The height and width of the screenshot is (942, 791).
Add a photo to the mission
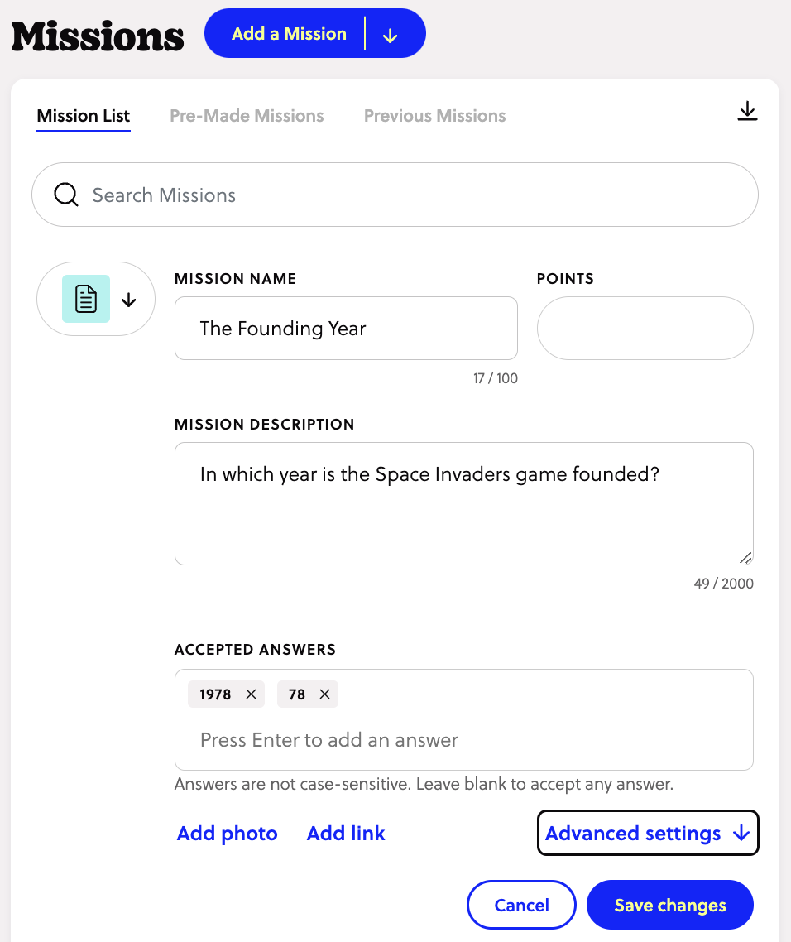click(x=227, y=833)
